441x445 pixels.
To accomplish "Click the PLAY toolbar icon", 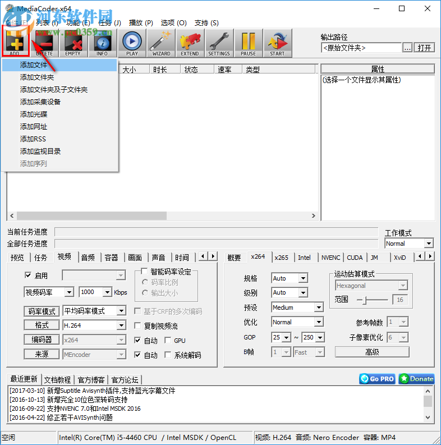I will (132, 43).
